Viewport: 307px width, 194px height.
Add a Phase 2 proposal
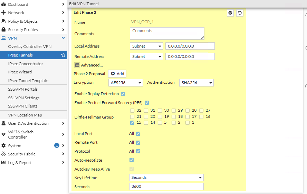coord(117,74)
